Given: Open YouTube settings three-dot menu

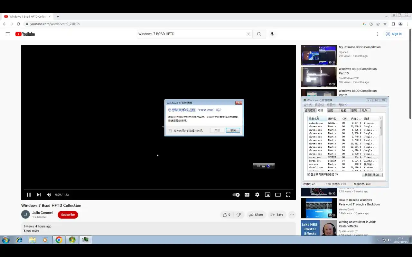Looking at the screenshot, I should click(377, 34).
